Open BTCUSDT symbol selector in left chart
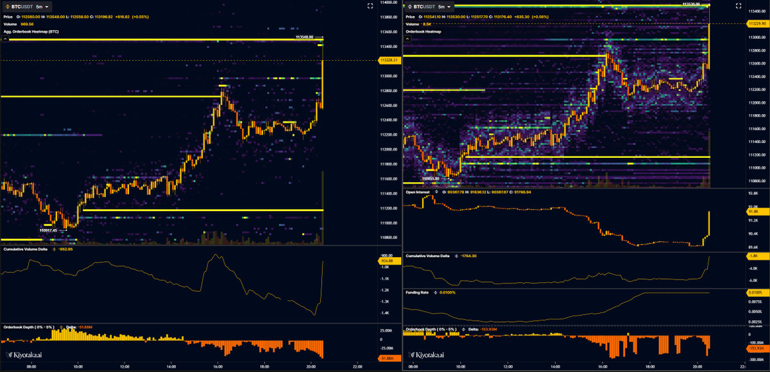Image resolution: width=770 pixels, height=372 pixels. click(x=18, y=6)
